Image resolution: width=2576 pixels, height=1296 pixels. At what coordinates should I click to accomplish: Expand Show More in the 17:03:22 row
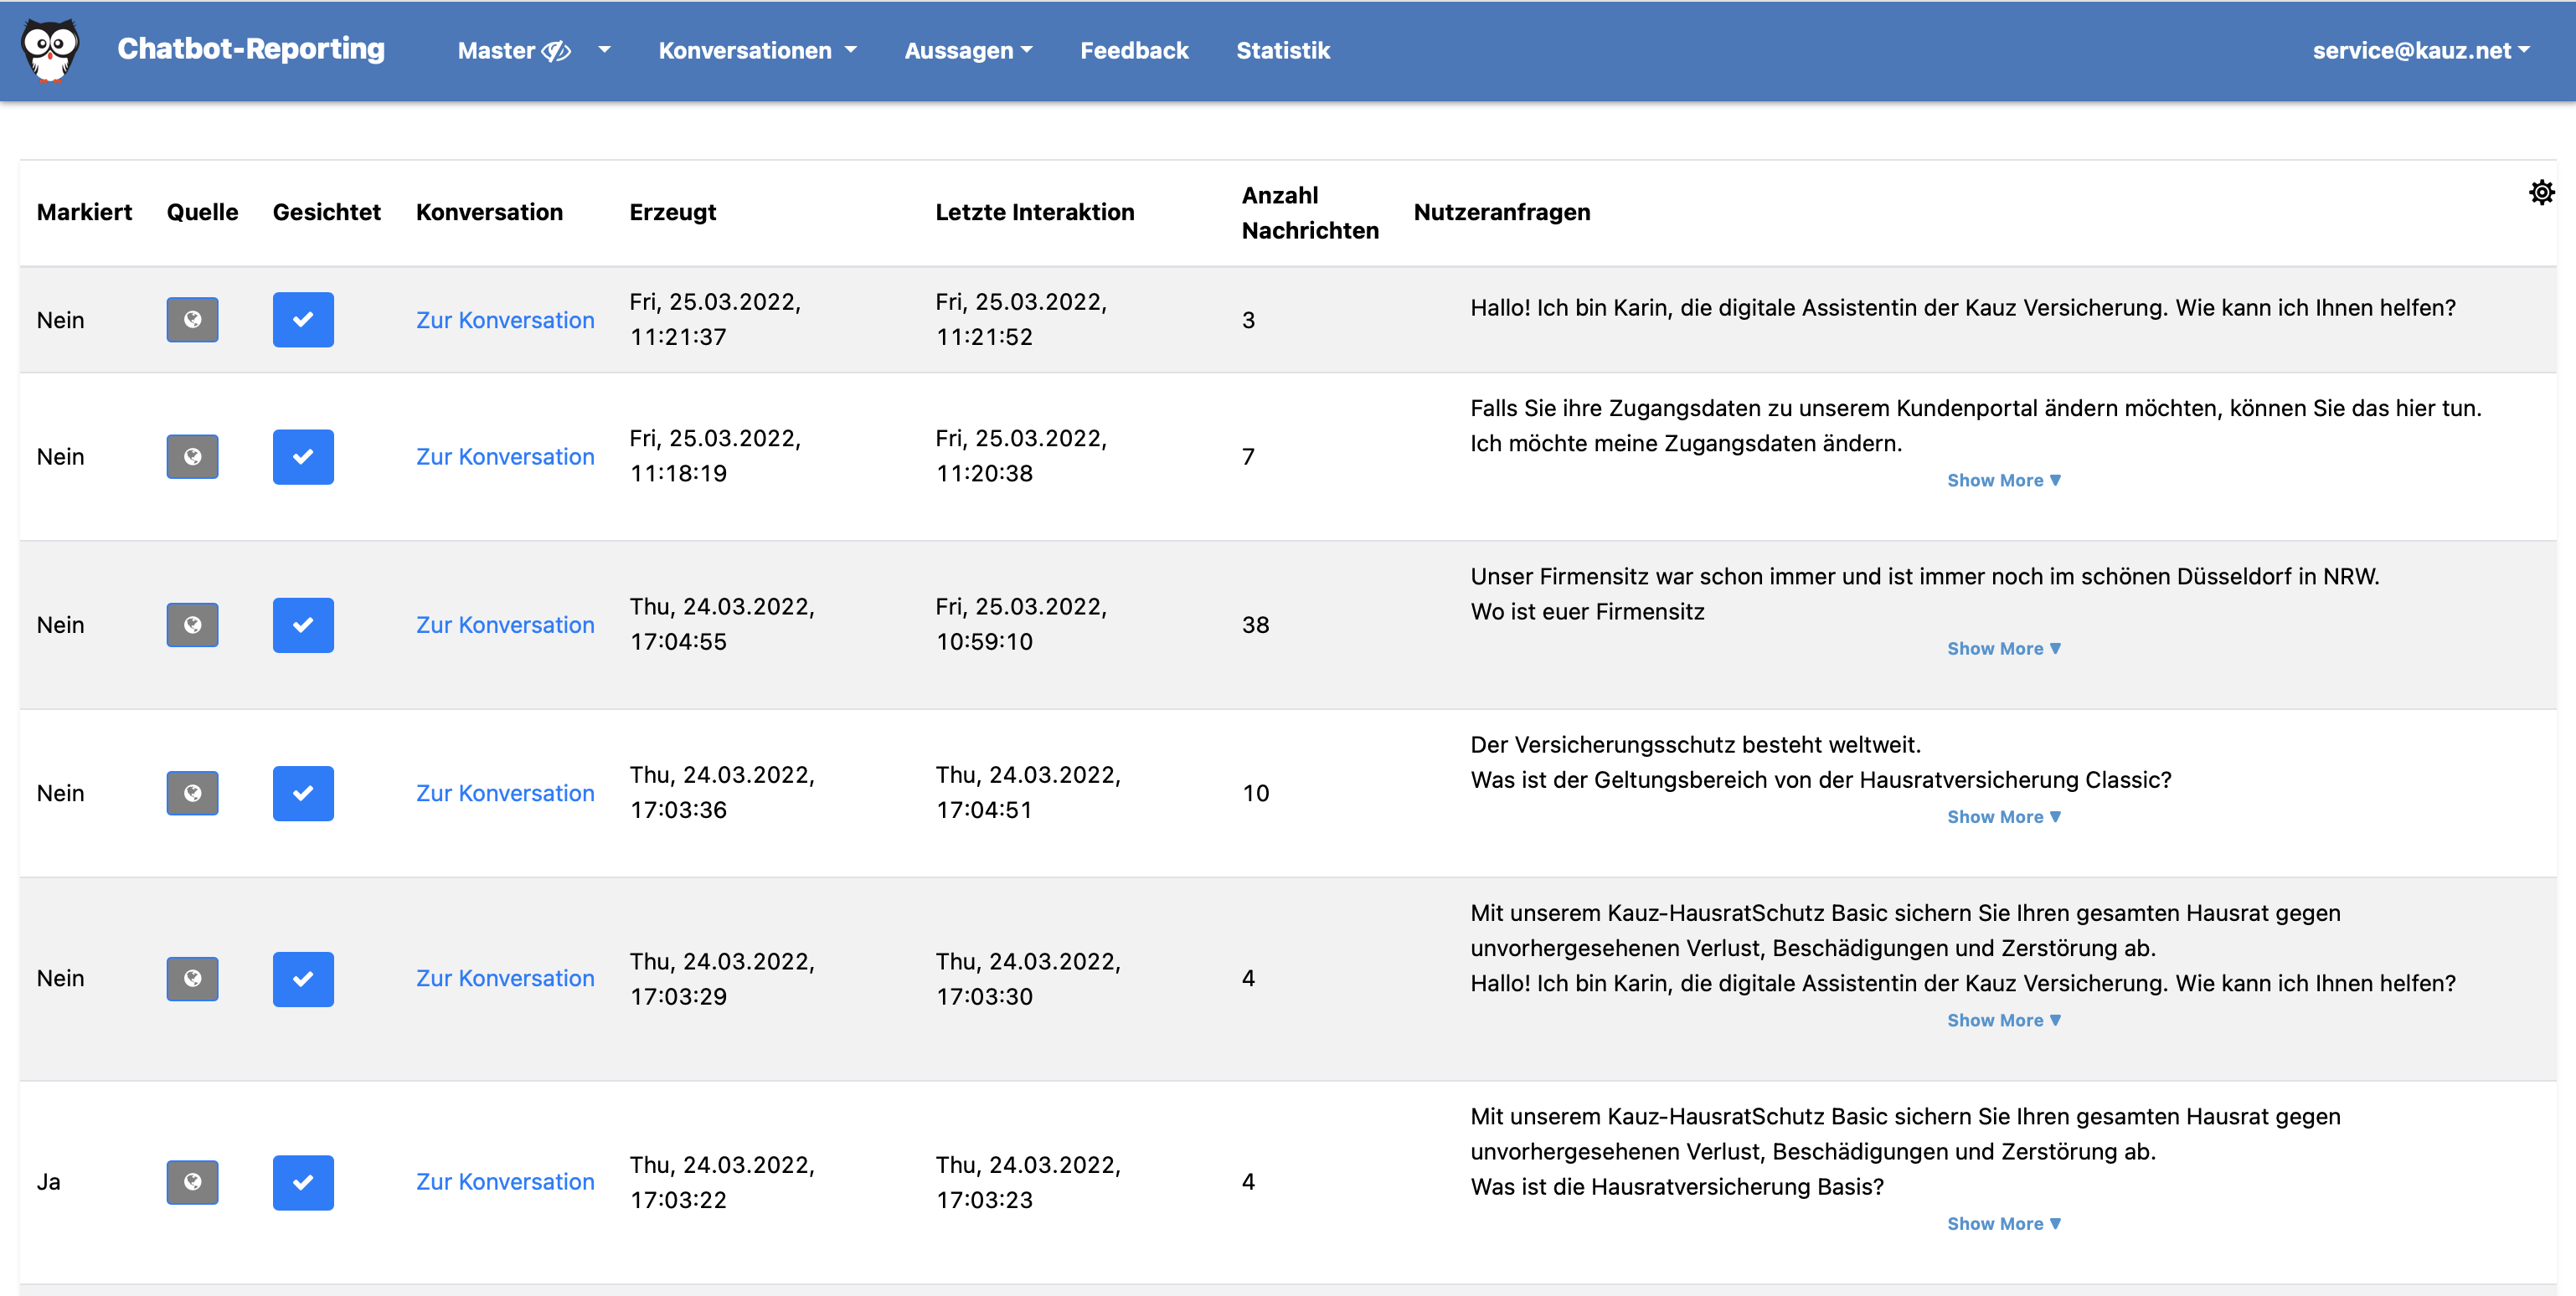[x=2003, y=1223]
